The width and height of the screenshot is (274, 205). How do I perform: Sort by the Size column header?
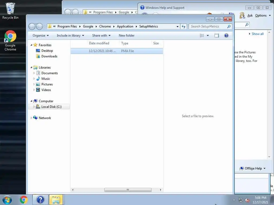[157, 43]
